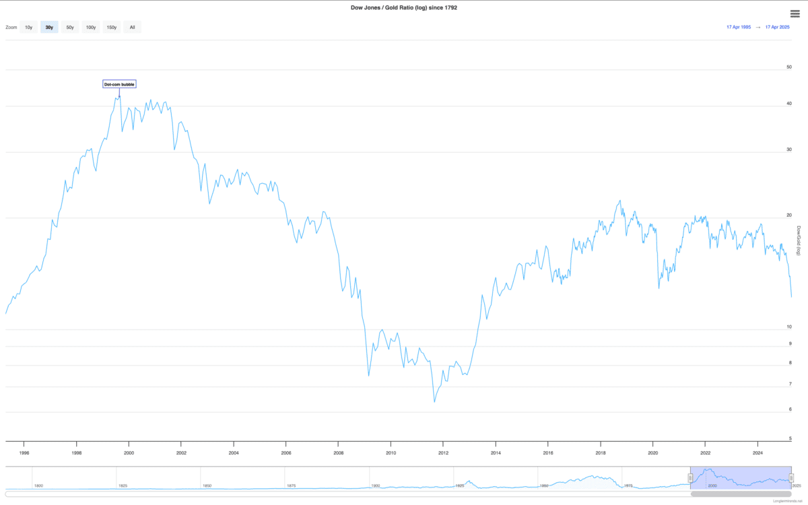Select the 30y zoom button
The image size is (808, 505).
49,28
